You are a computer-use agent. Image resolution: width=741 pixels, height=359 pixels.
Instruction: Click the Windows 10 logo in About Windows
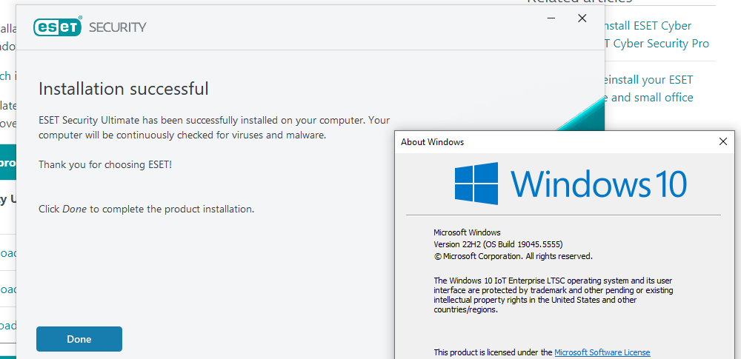[571, 184]
